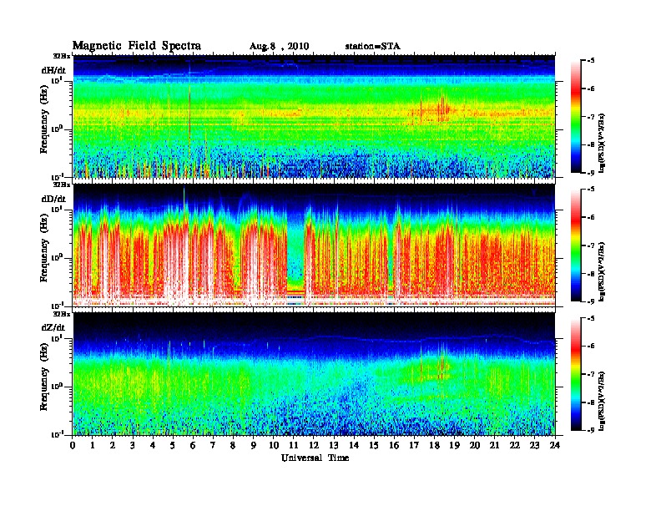Click the "32Hz" label on the dH/dt panel
This screenshot has height=511, width=661.
62,56
